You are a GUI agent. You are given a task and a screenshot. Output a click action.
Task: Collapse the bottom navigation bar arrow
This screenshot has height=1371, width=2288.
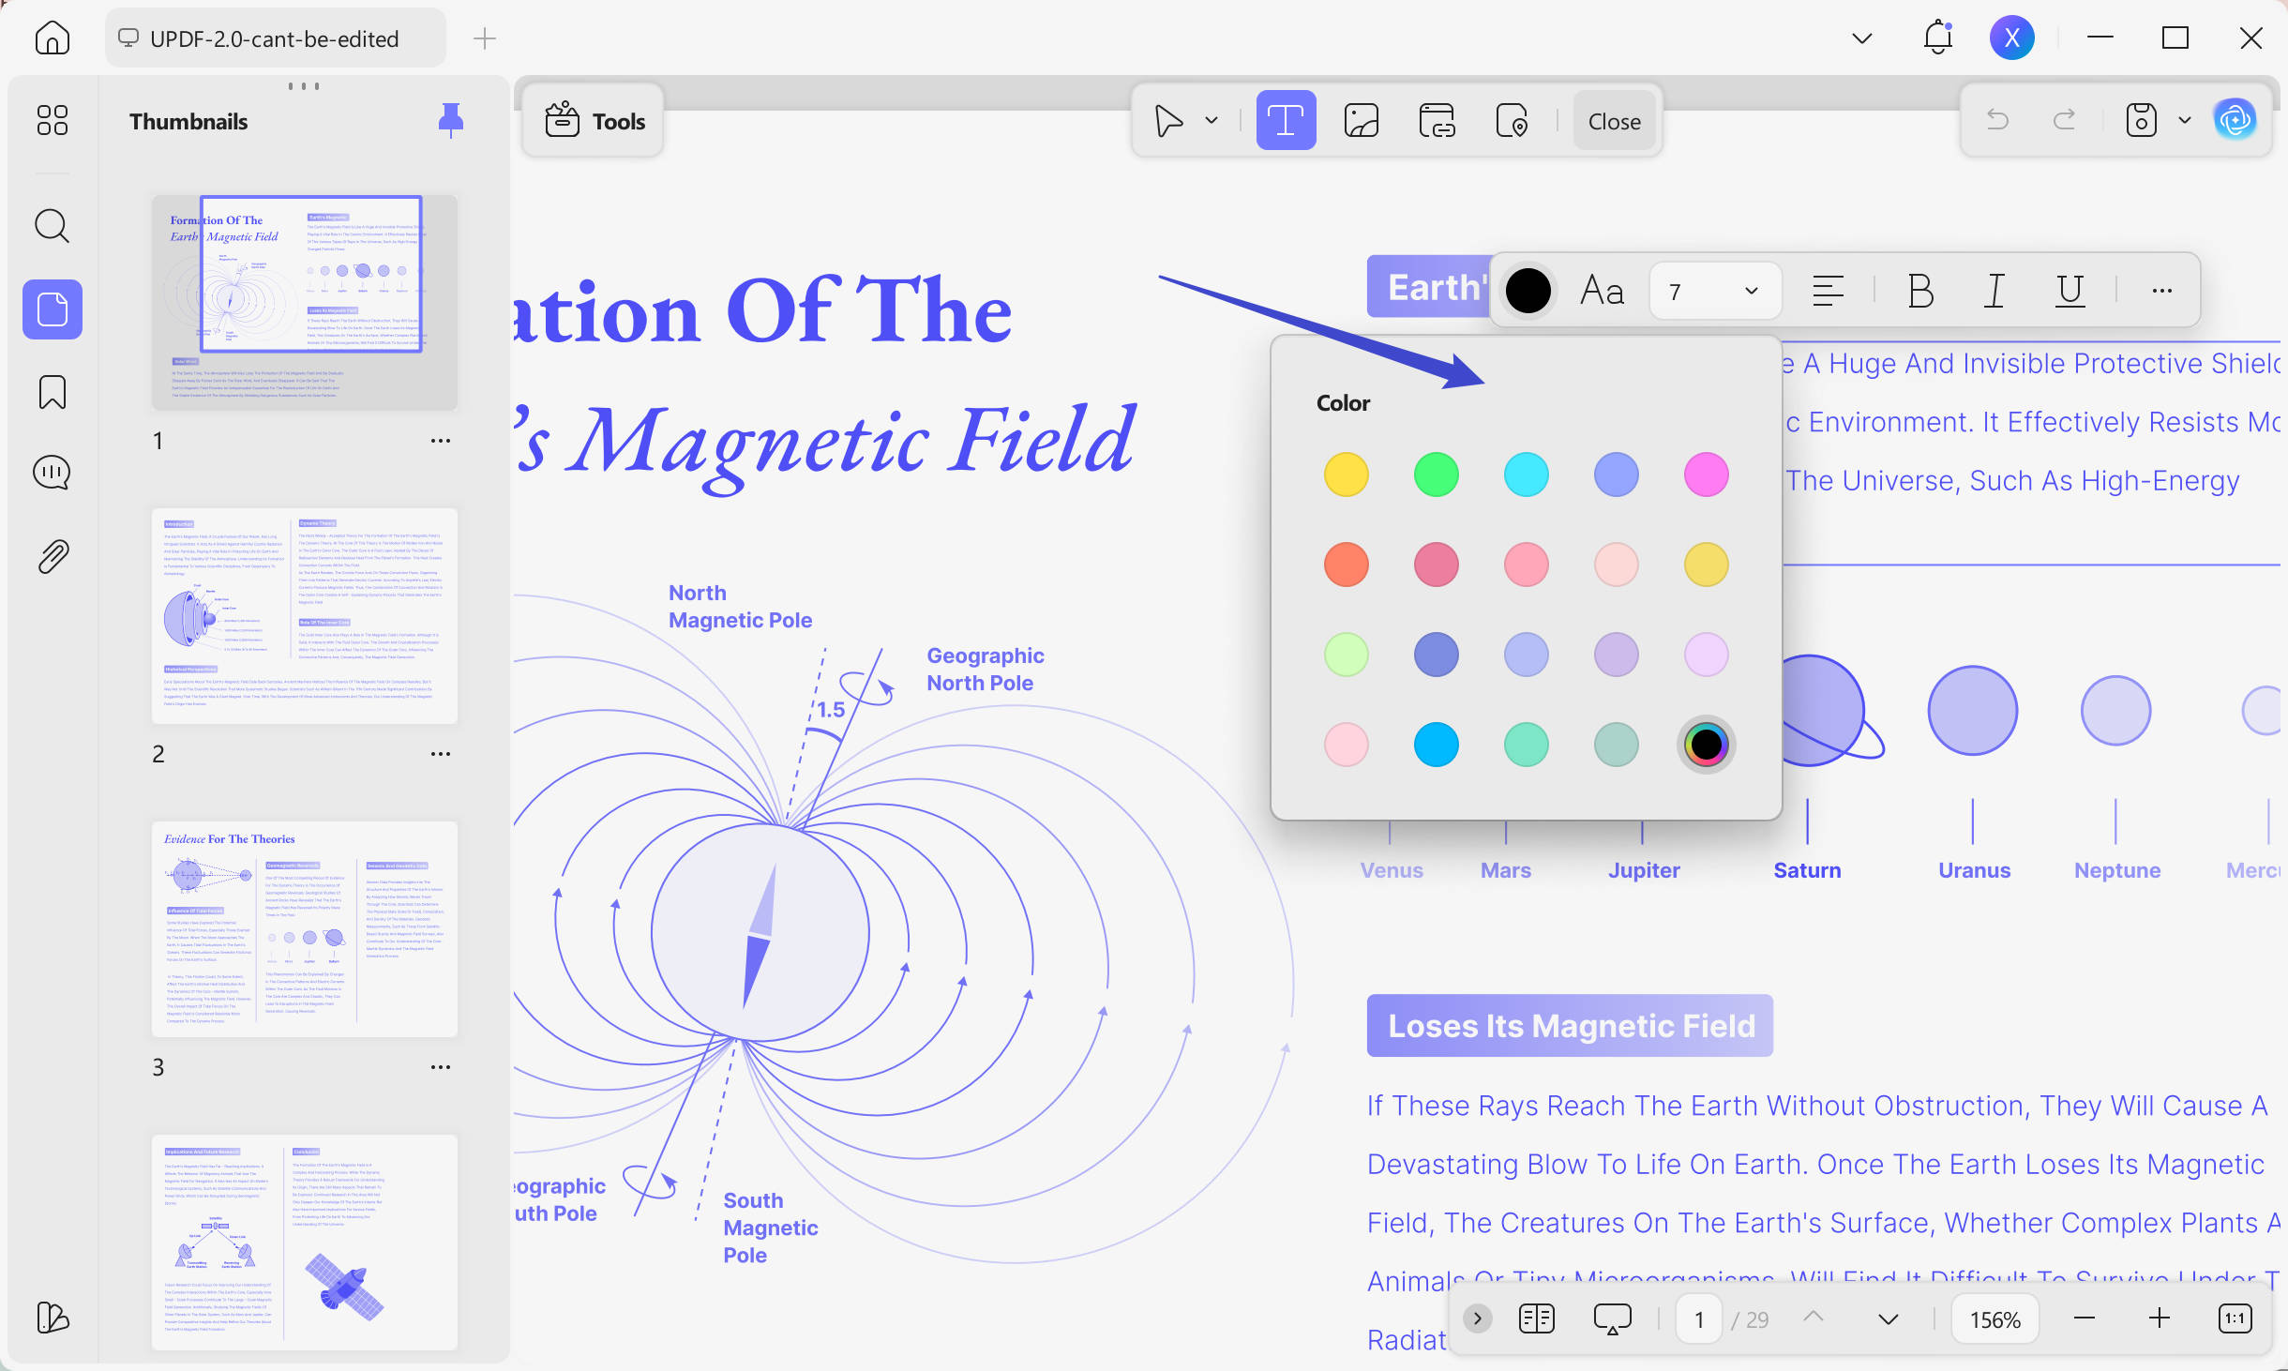[x=1478, y=1318]
